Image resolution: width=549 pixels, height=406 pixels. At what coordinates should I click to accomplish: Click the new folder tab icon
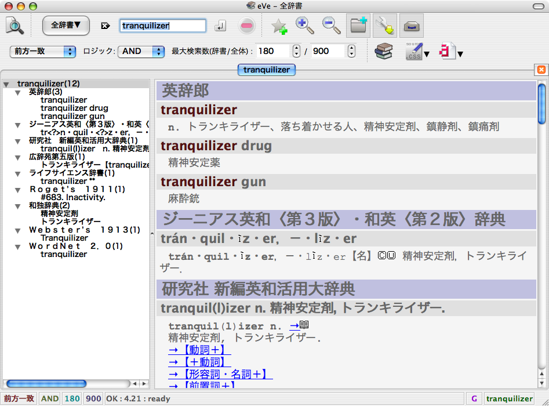[358, 26]
